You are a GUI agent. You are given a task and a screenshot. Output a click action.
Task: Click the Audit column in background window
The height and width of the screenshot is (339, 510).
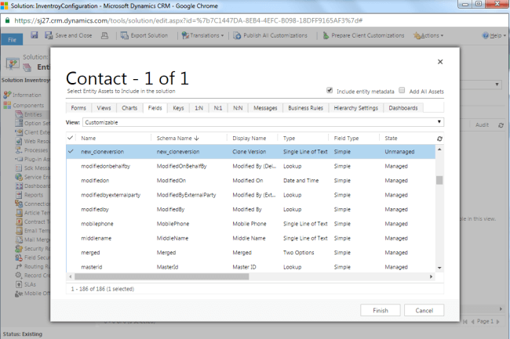click(482, 125)
